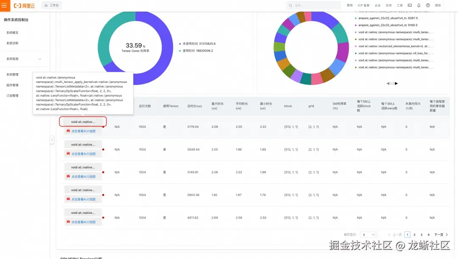The height and width of the screenshot is (259, 458).
Task: Go to 组件管理 in the sidebar
Action: point(12,85)
